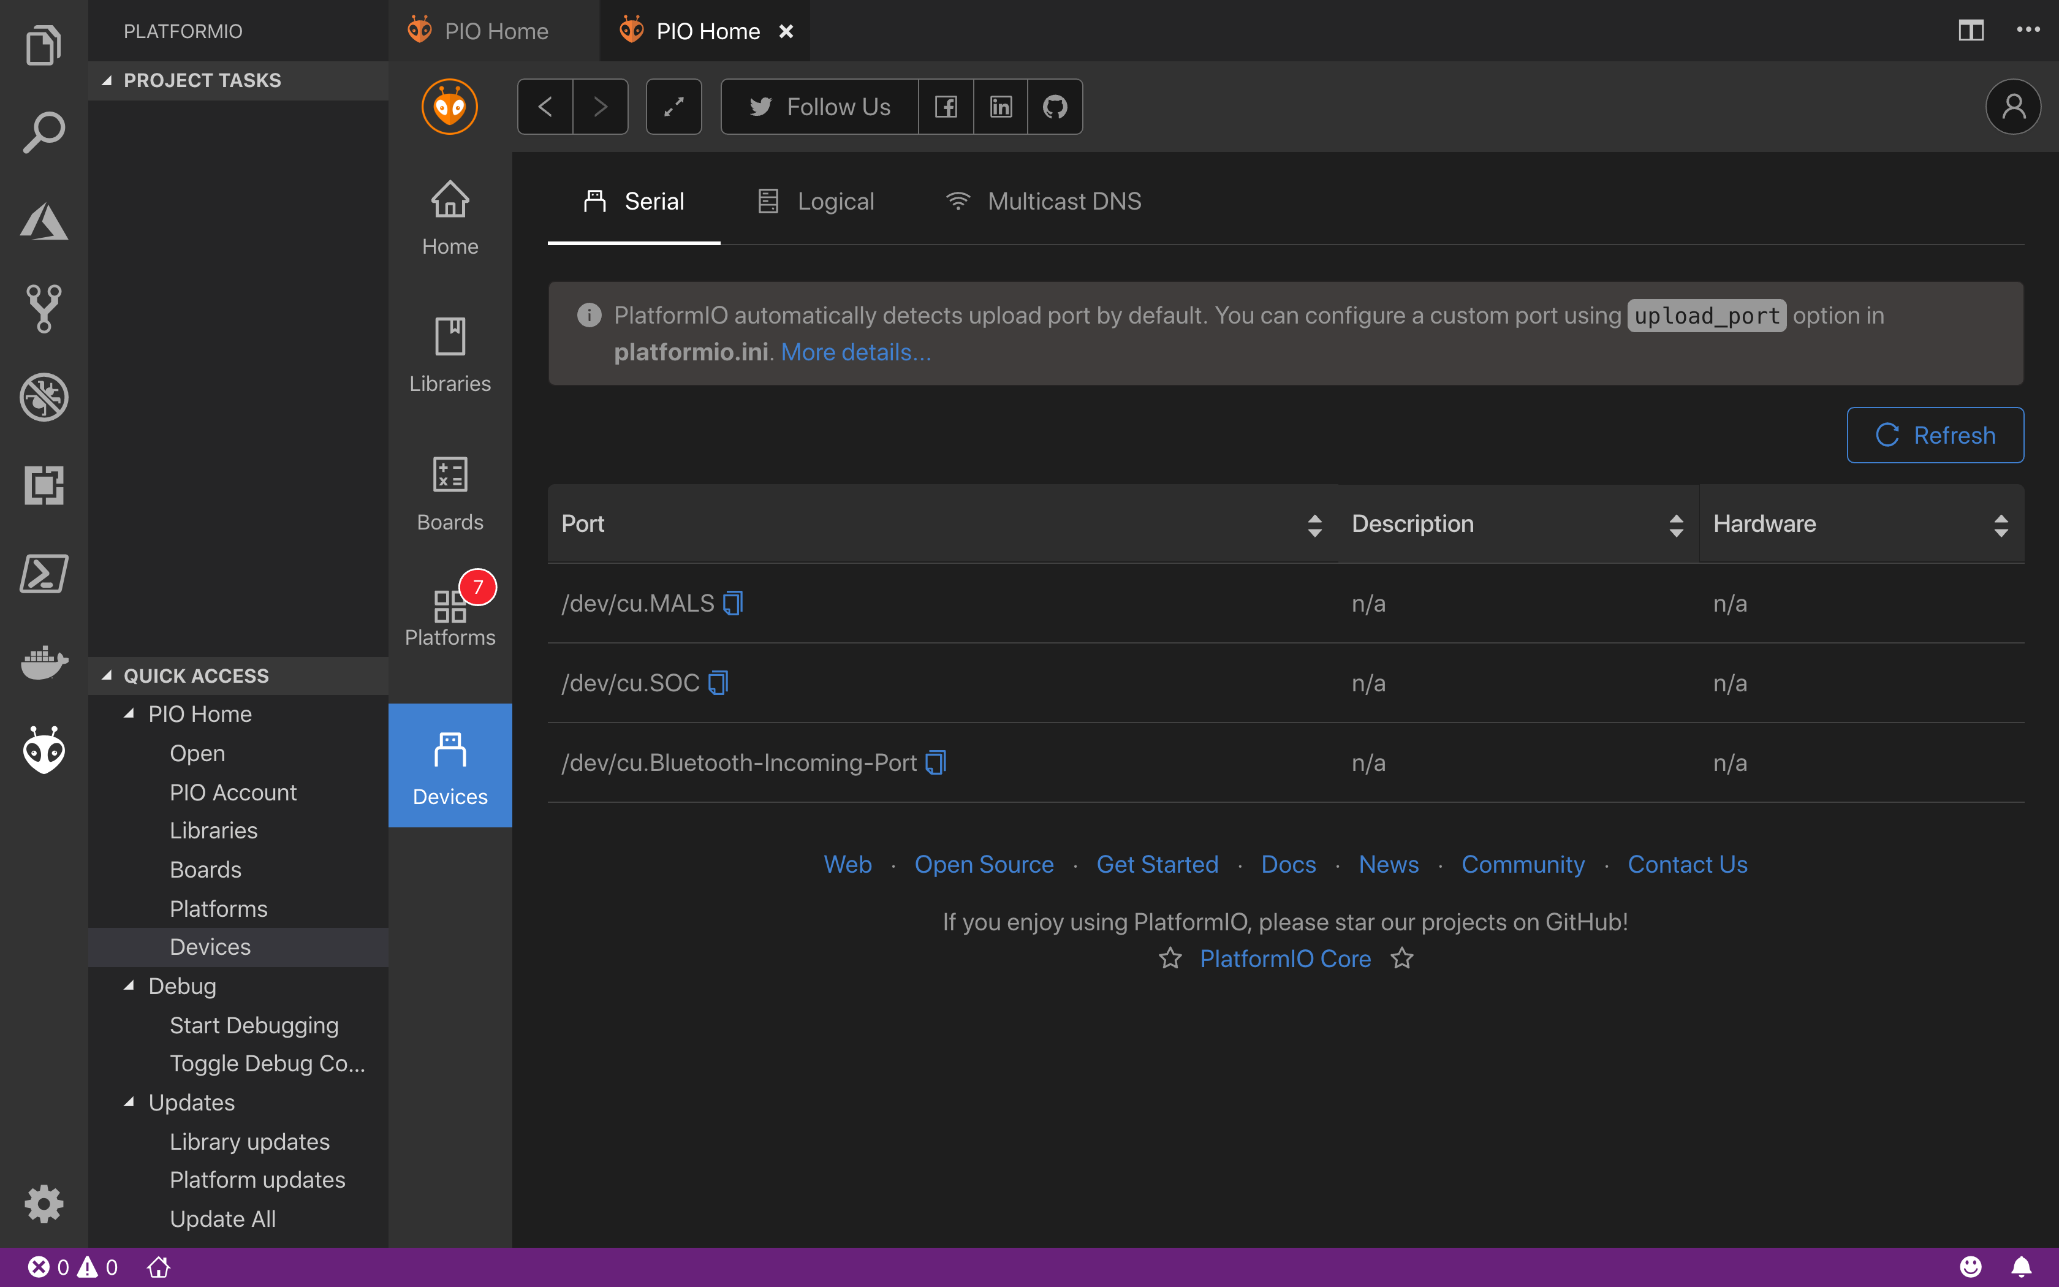The height and width of the screenshot is (1287, 2059).
Task: Sort the table by Port column
Action: click(x=1314, y=525)
